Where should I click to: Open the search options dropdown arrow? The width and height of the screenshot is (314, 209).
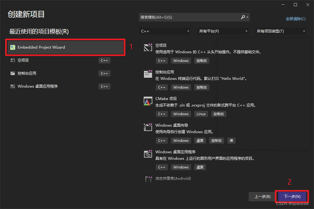point(247,17)
